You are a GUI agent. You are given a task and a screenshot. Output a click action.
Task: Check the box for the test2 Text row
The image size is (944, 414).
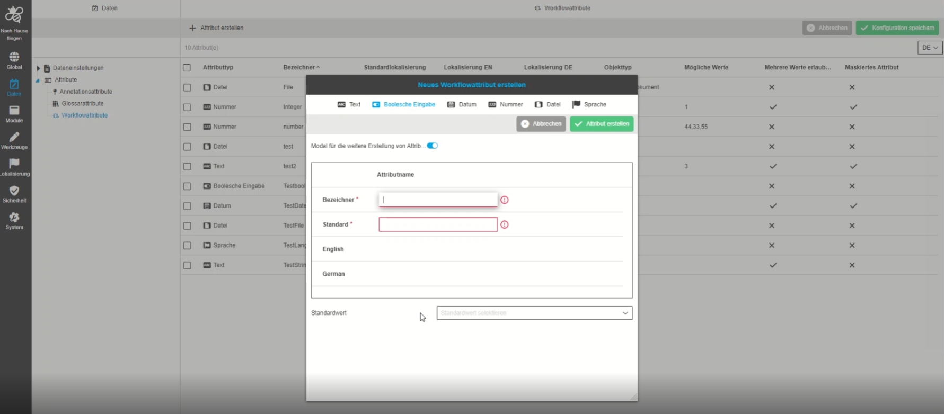click(x=187, y=167)
